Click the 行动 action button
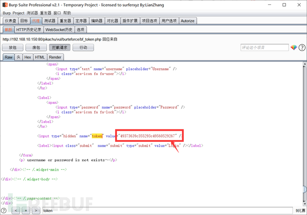The width and height of the screenshot is (307, 215). [x=83, y=47]
